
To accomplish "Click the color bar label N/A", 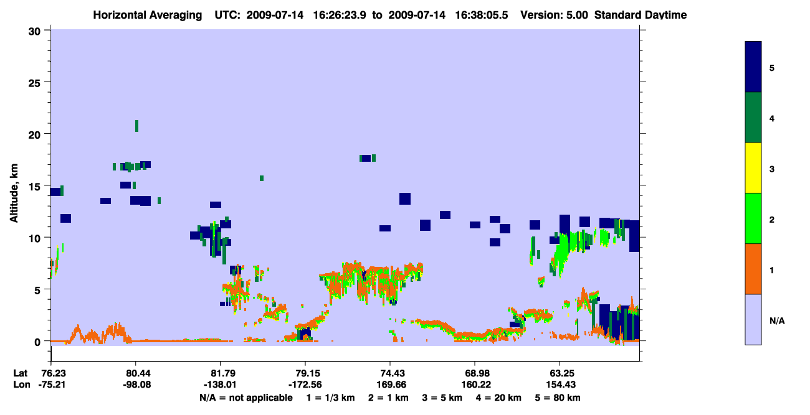I will [777, 320].
